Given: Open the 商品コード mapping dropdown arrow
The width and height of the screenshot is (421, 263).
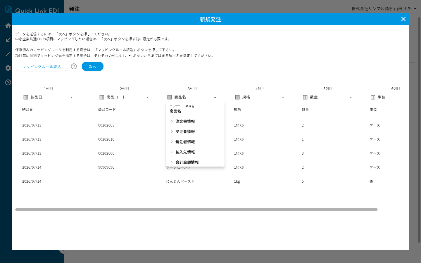Looking at the screenshot, I should (147, 97).
